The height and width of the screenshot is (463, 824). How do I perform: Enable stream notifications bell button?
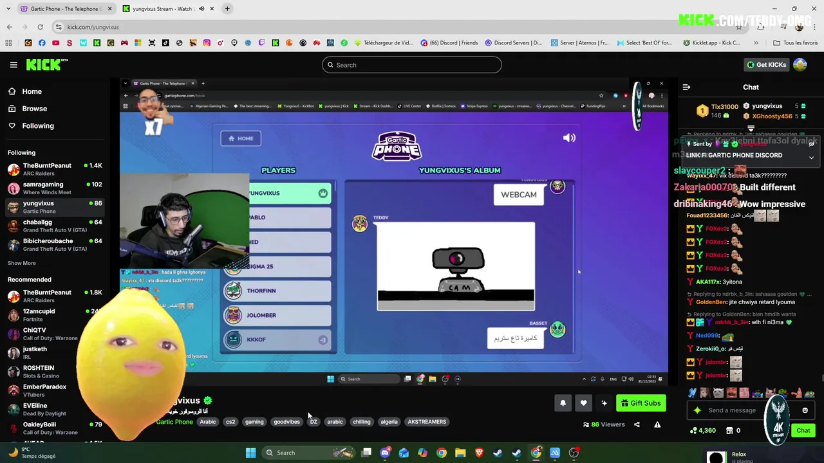click(563, 403)
